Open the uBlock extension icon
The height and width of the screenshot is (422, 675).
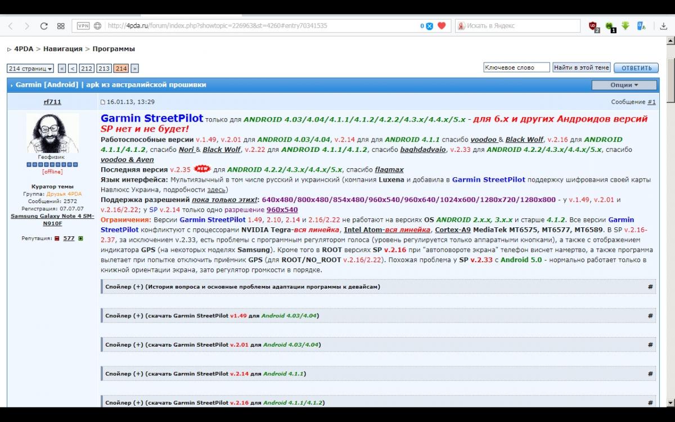593,26
